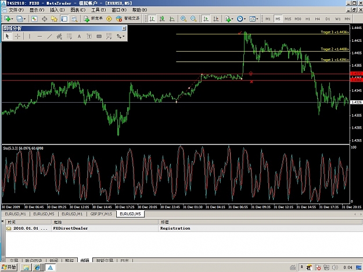The height and width of the screenshot is (272, 363).
Task: Open the indicators list dropdown
Action: (229, 19)
